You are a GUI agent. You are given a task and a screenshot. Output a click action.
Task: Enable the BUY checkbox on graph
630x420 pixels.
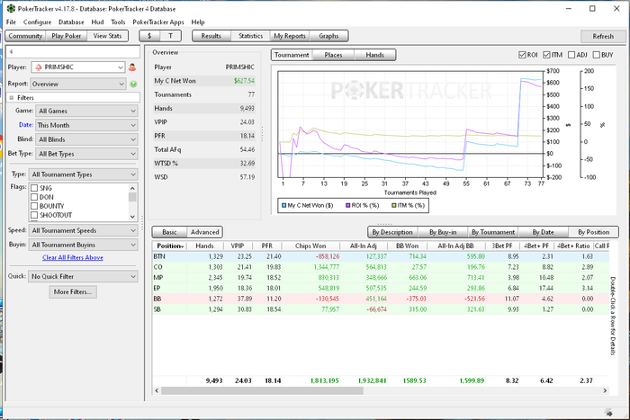[x=596, y=55]
